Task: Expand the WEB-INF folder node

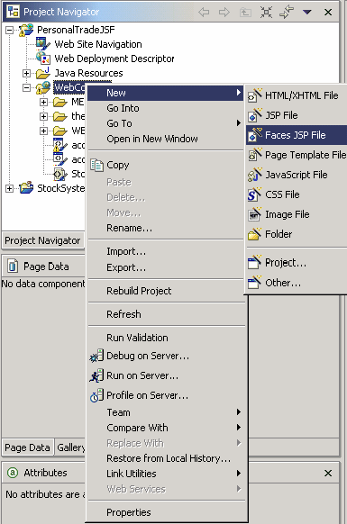Action: pyautogui.click(x=43, y=131)
